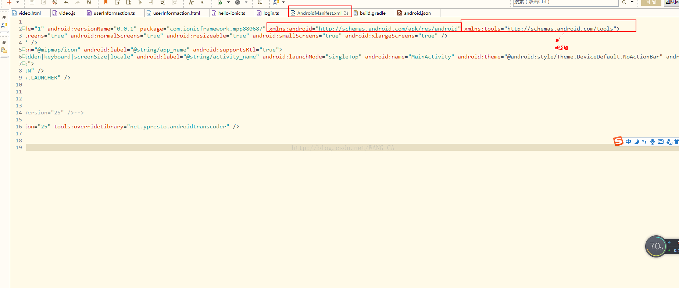Collapse the code fold on line 2
Screen dimensions: 679x288
pos(24,28)
